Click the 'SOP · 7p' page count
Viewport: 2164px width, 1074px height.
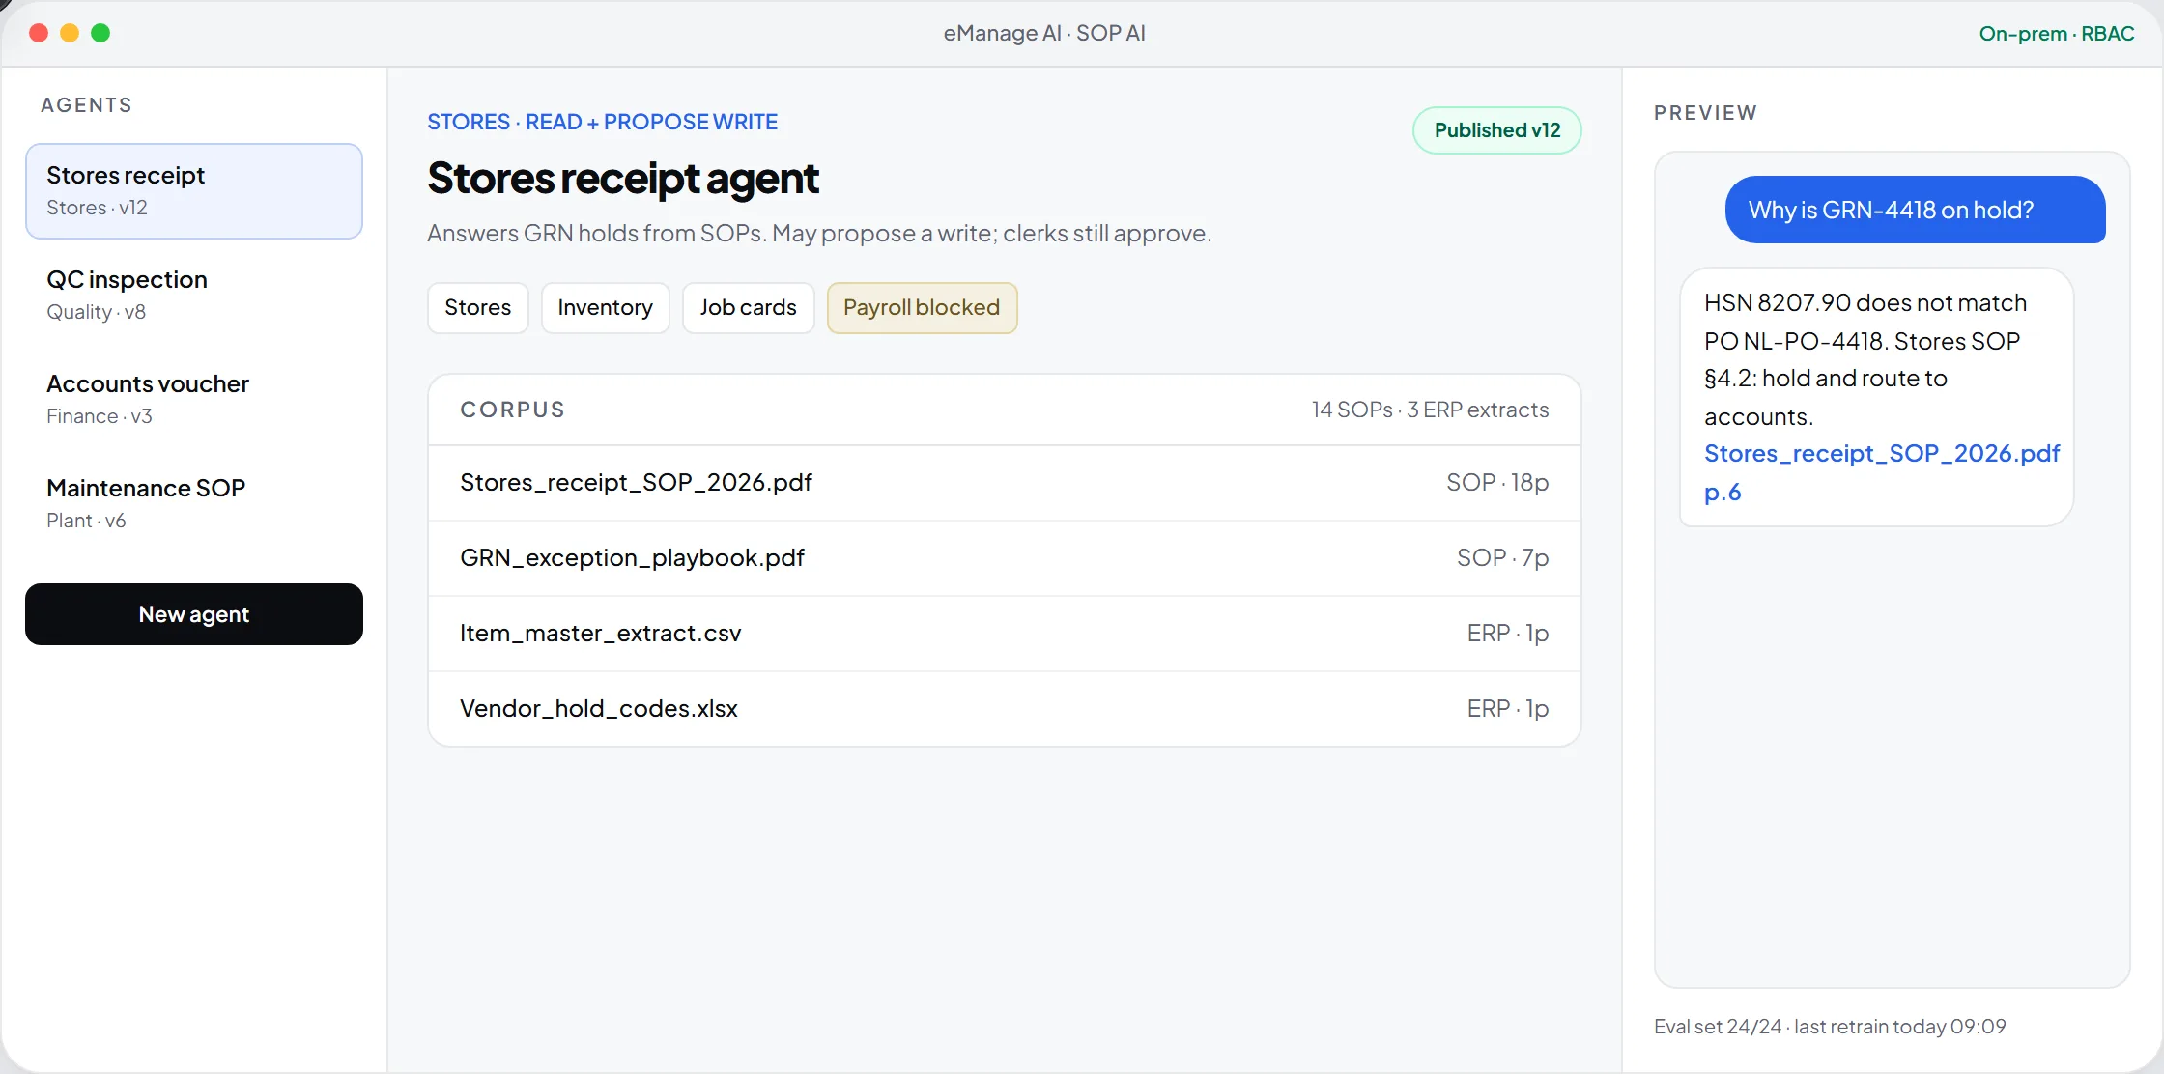coord(1502,558)
